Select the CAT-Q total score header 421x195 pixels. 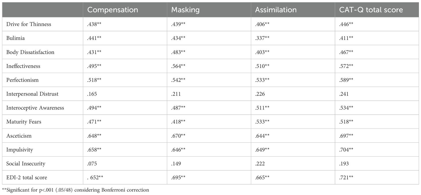click(x=371, y=10)
